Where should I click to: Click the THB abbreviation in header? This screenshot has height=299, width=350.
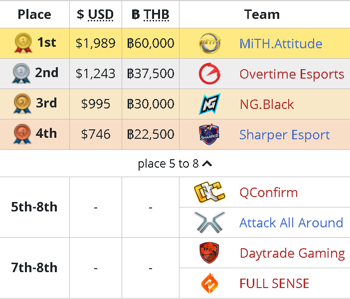pyautogui.click(x=157, y=14)
